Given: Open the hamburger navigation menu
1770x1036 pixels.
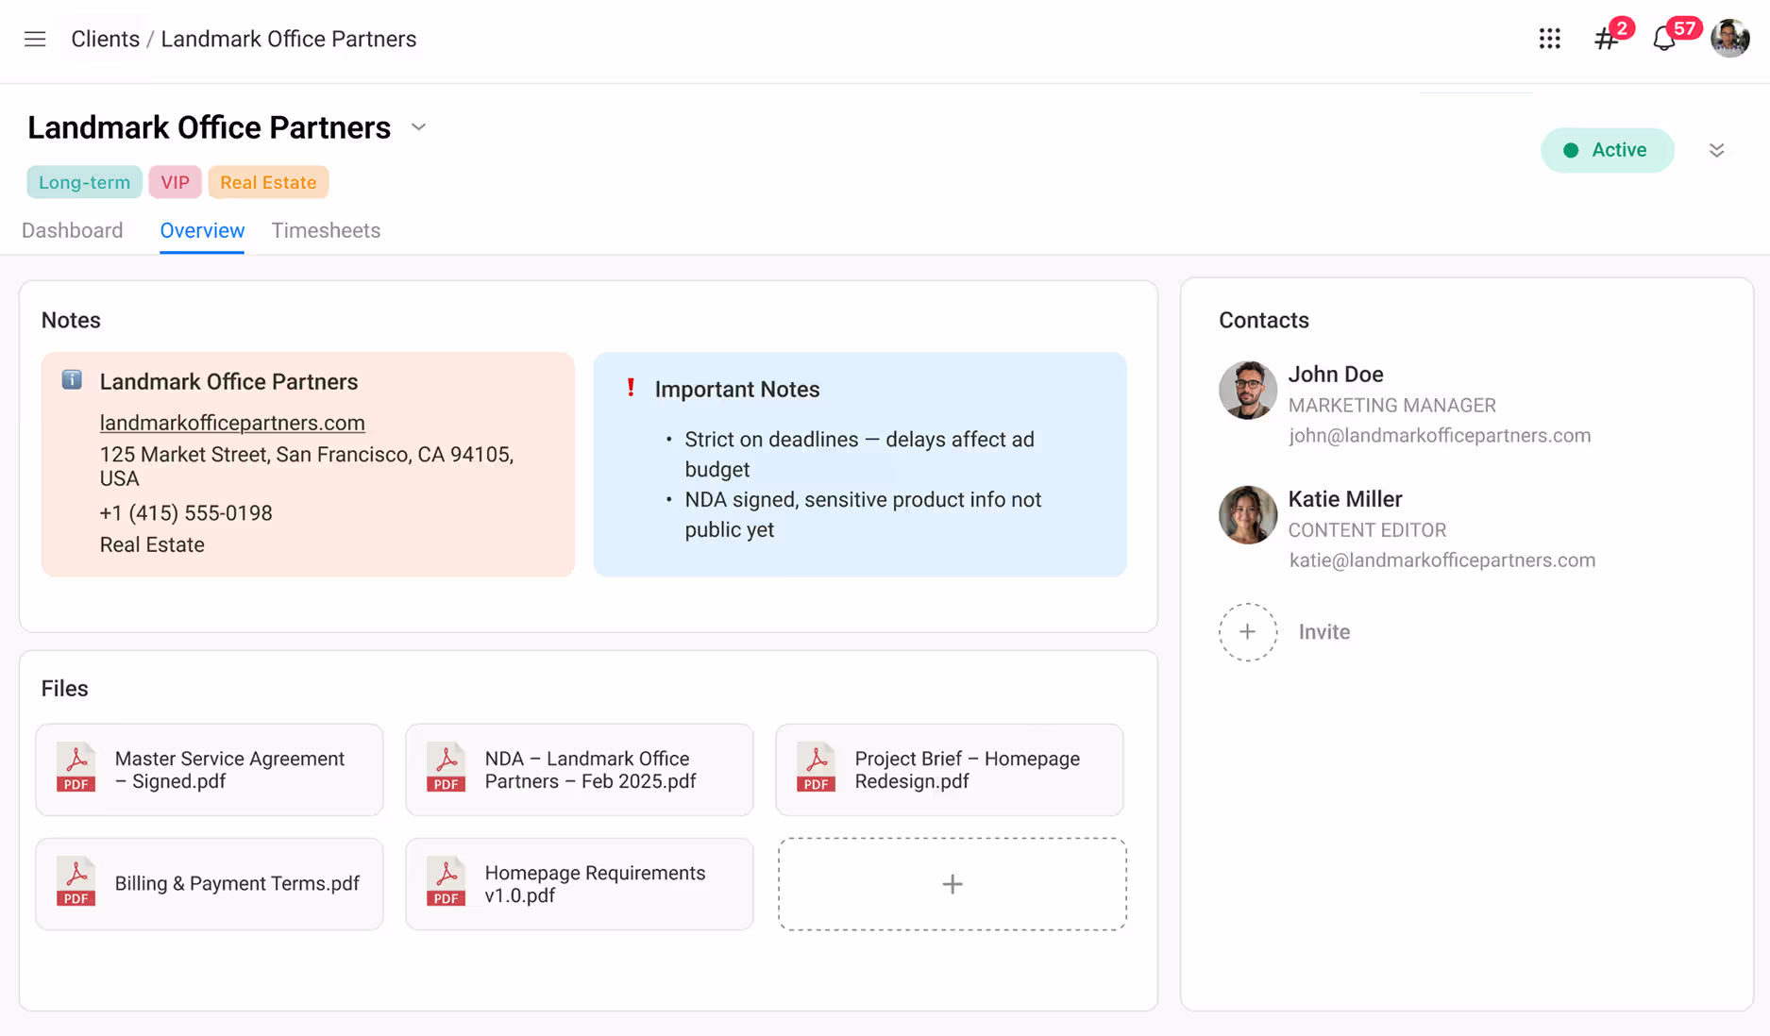Looking at the screenshot, I should pos(35,39).
